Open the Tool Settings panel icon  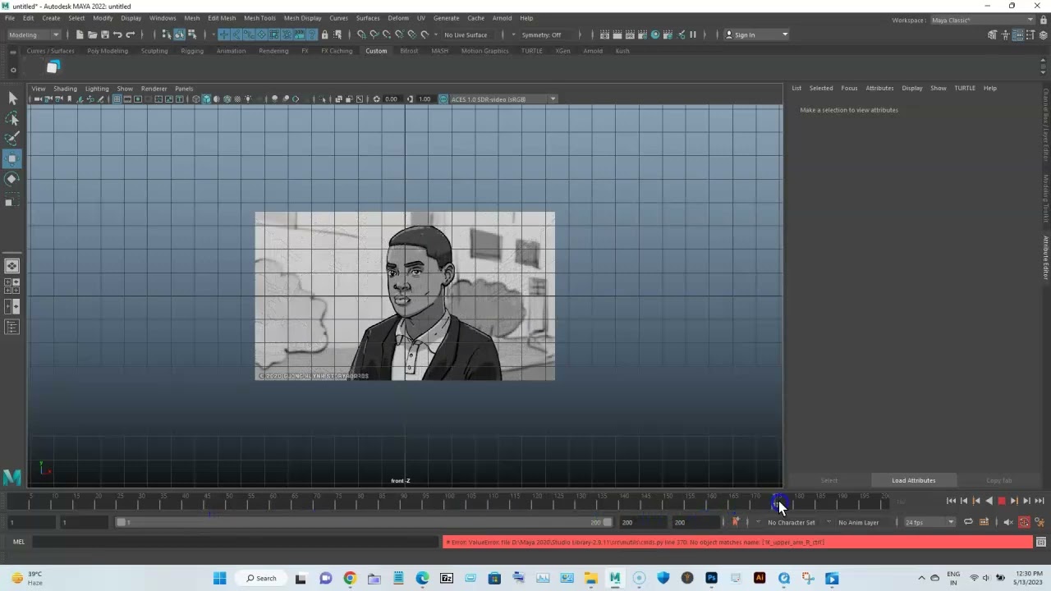(1030, 34)
